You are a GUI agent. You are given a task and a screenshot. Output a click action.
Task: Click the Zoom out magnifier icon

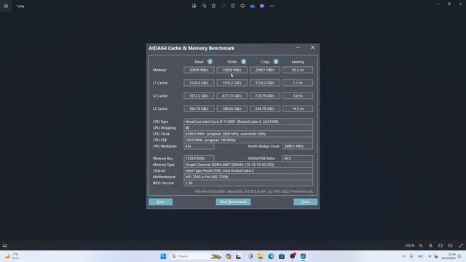tap(421, 245)
